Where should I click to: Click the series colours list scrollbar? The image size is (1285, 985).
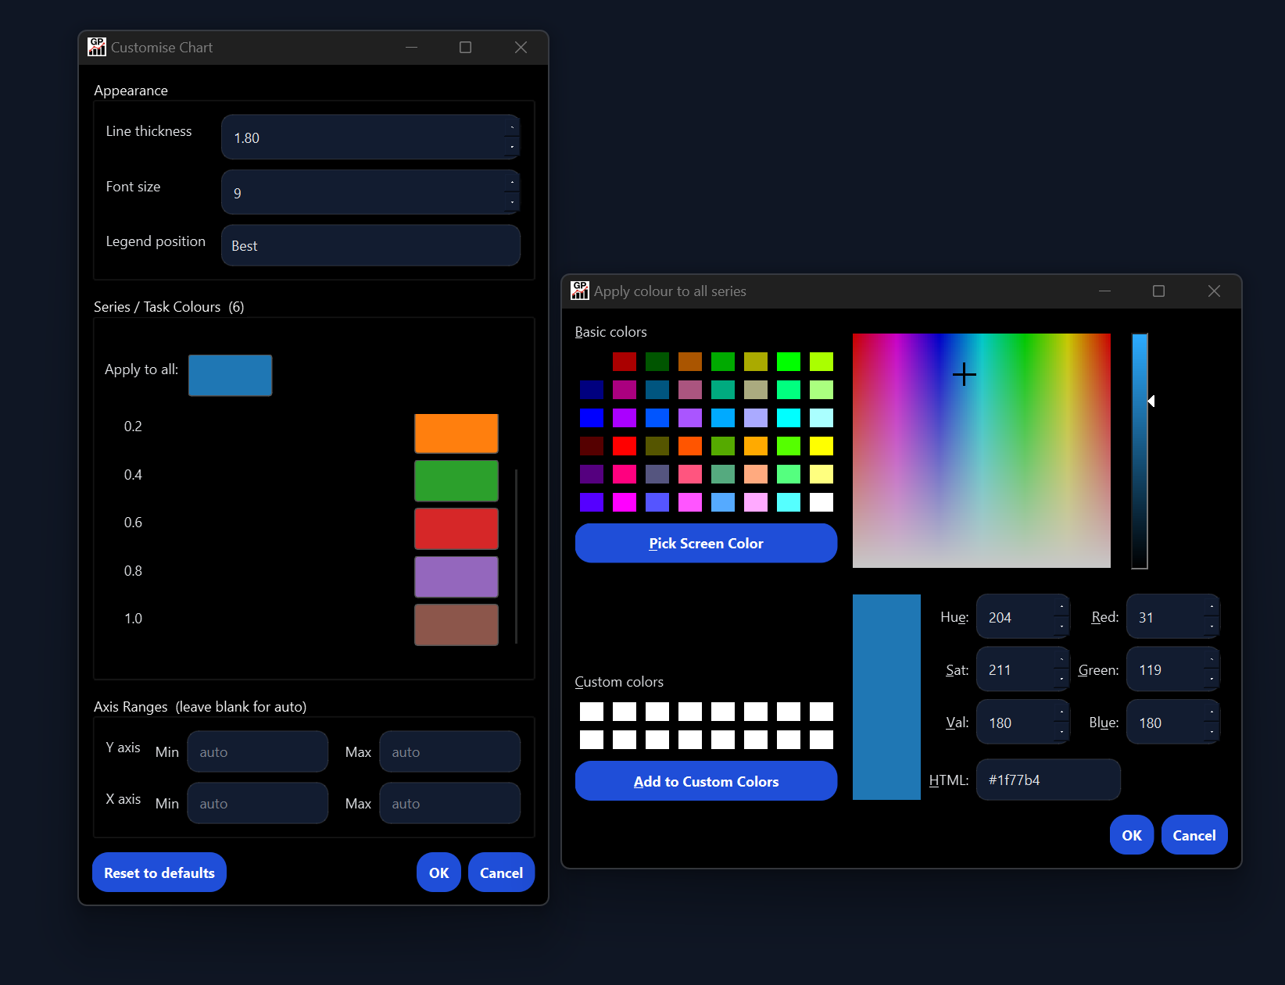coord(516,556)
